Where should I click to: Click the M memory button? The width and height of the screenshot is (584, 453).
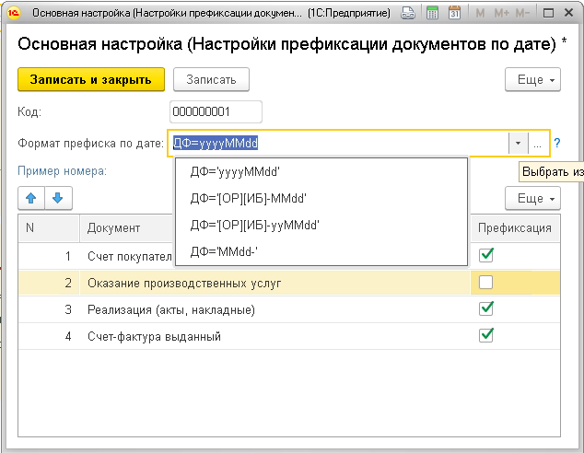pyautogui.click(x=477, y=14)
